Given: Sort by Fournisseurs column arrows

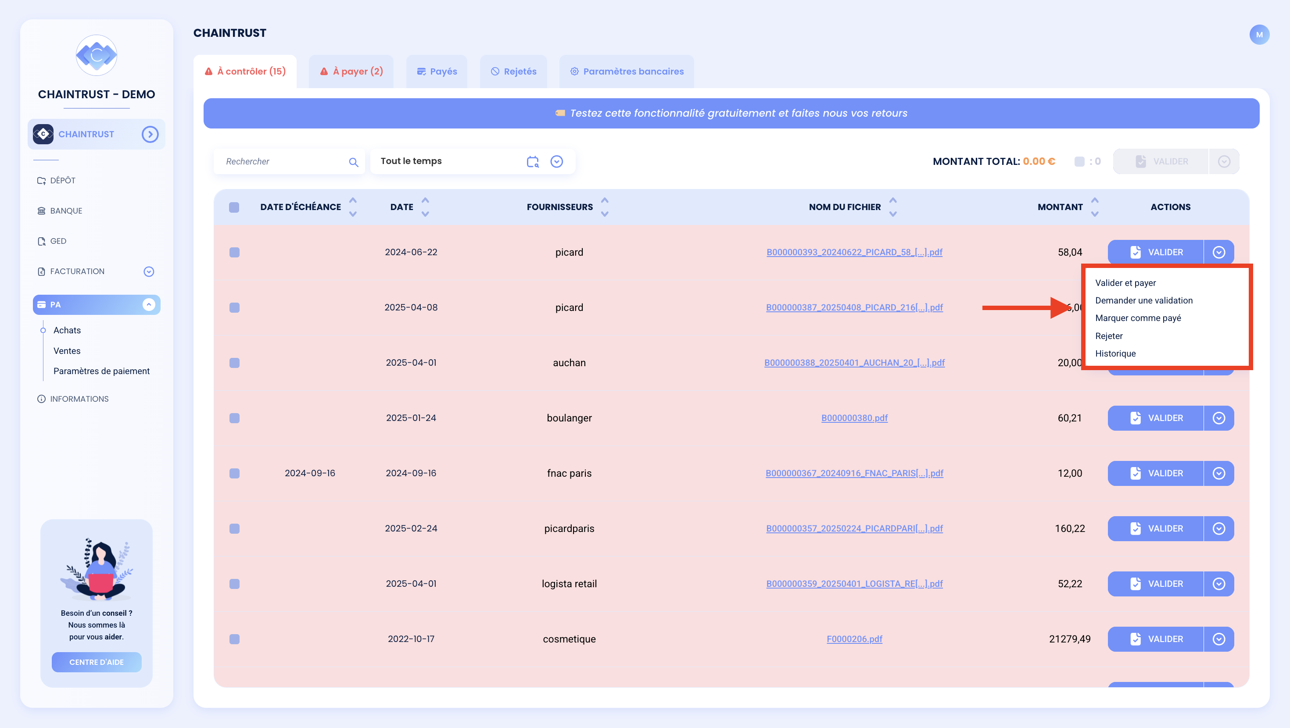Looking at the screenshot, I should click(x=605, y=207).
